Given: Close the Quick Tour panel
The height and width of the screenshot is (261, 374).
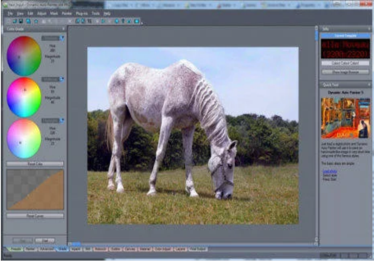Looking at the screenshot, I should 370,85.
